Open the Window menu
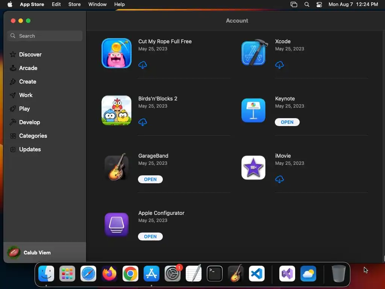The image size is (385, 289). click(97, 4)
